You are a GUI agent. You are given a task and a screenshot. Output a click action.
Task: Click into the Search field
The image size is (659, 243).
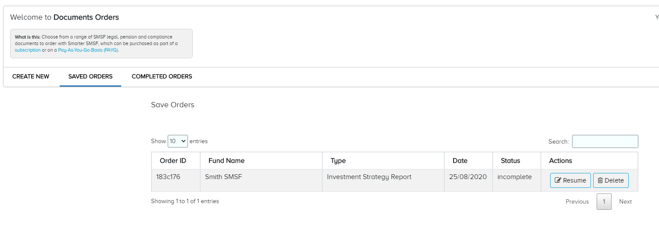coord(605,141)
